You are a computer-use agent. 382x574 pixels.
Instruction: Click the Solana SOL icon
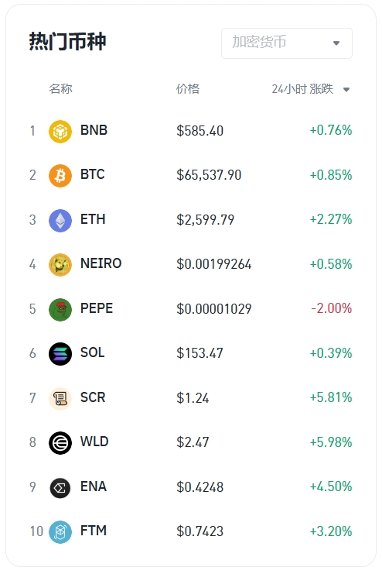pyautogui.click(x=60, y=354)
